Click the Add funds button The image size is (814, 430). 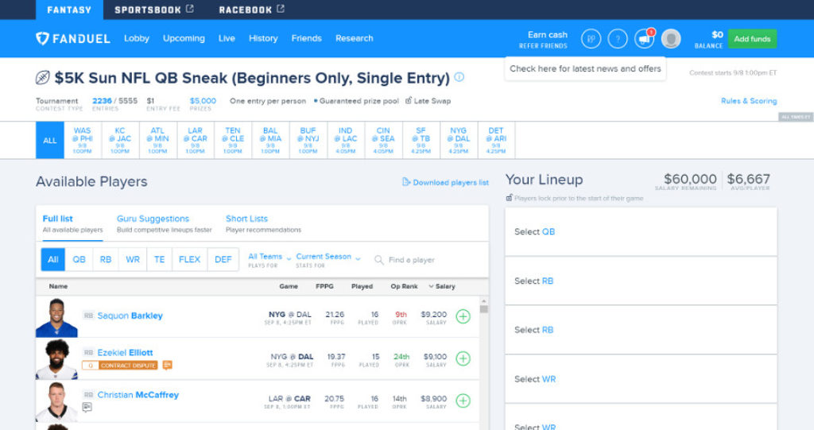click(752, 39)
